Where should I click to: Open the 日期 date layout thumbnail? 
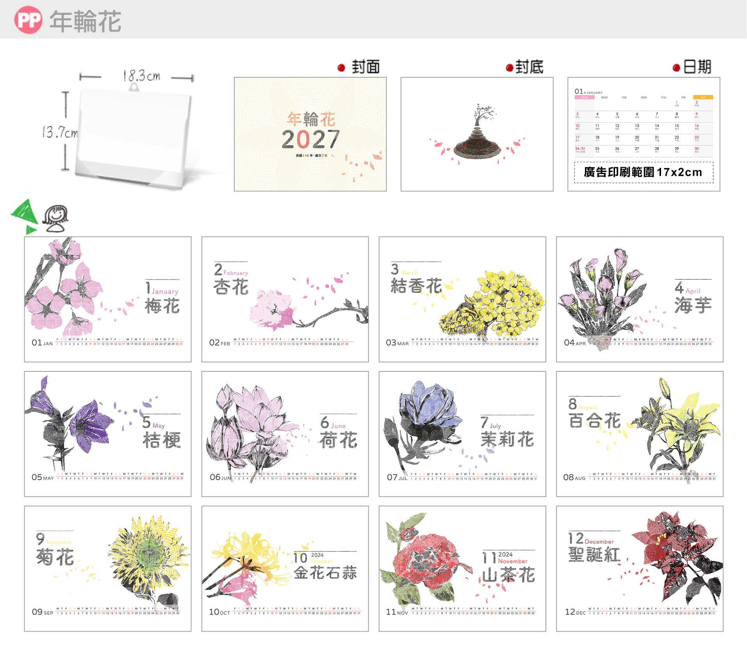click(644, 134)
